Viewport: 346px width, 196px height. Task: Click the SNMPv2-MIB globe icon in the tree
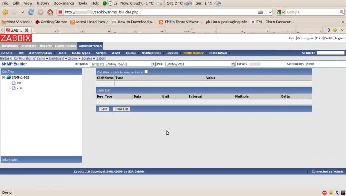(9, 77)
